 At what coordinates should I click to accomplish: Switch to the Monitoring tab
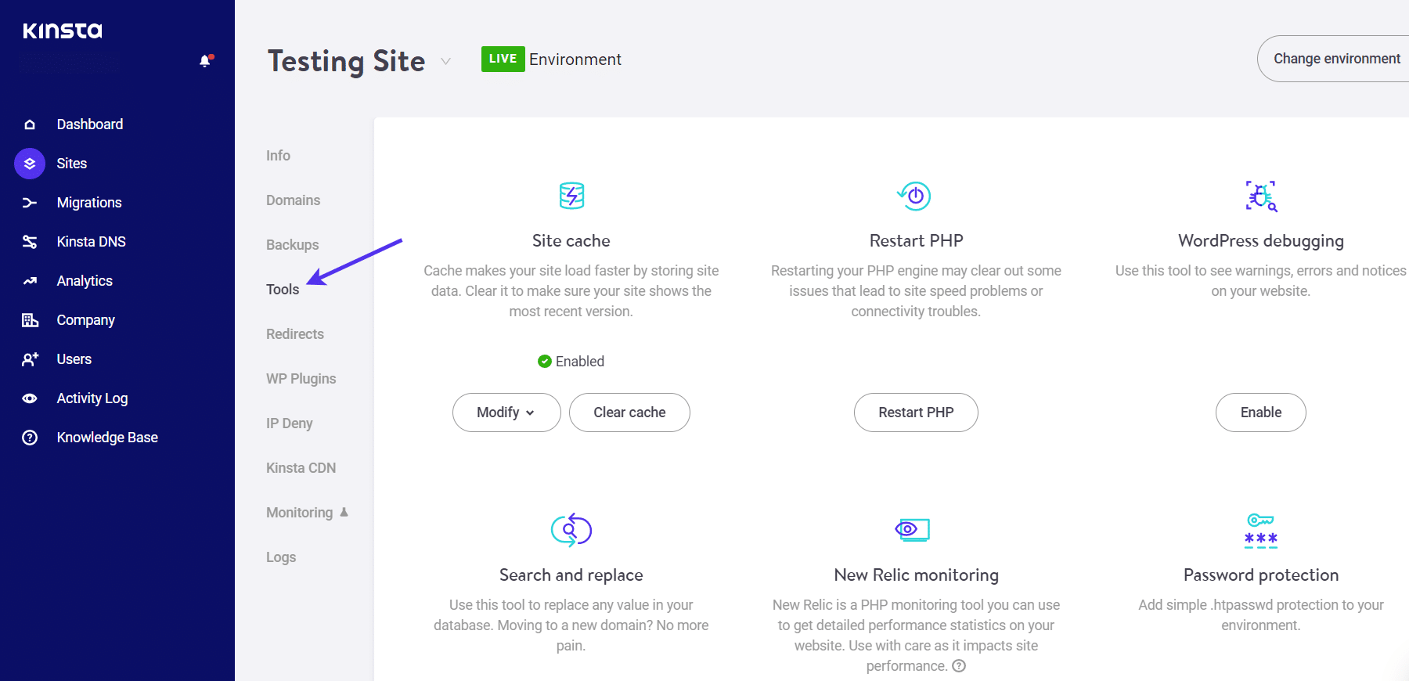coord(299,513)
